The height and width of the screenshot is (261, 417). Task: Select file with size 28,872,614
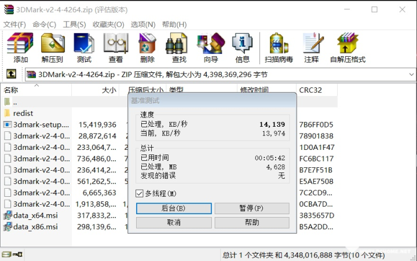coord(169,136)
